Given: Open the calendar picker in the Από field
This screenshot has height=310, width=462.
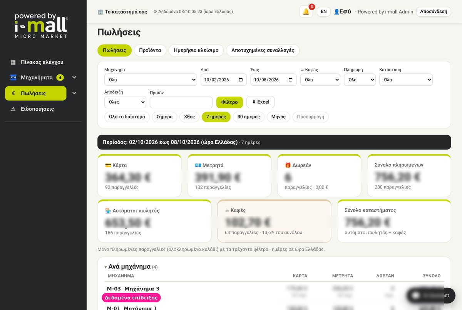Looking at the screenshot, I should click(241, 80).
